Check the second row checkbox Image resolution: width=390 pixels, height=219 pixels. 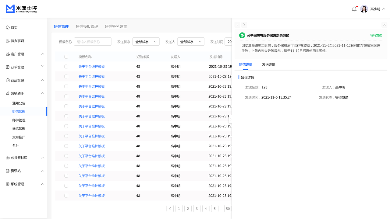point(66,77)
